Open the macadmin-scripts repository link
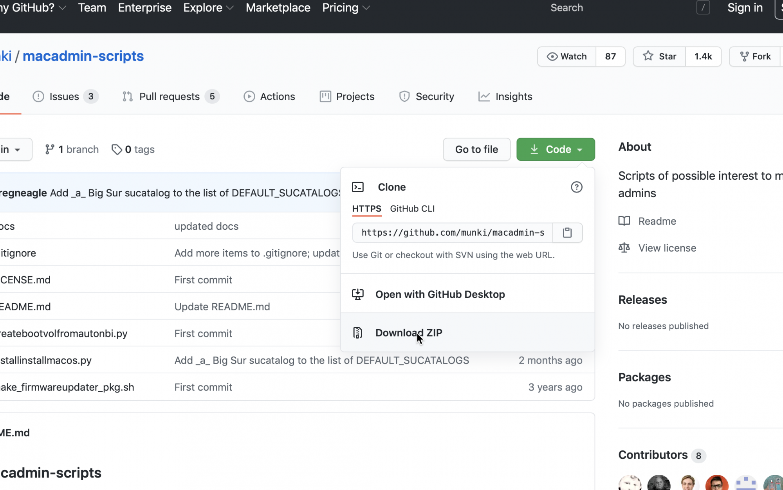This screenshot has width=783, height=490. (x=83, y=56)
